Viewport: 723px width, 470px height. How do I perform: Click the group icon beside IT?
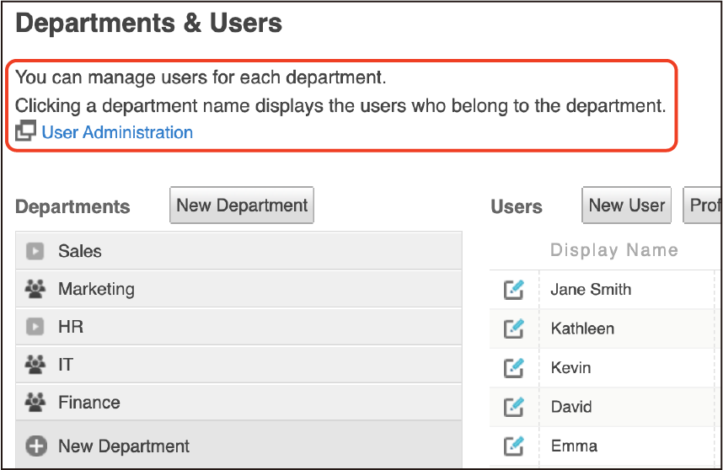coord(35,365)
